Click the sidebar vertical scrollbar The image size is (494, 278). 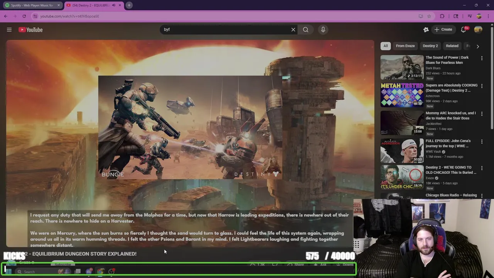coord(492,77)
